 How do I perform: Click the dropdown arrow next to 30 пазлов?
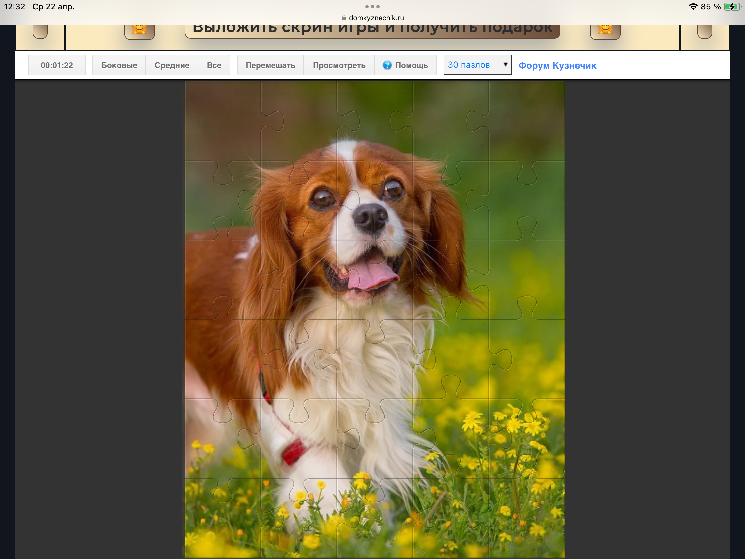(505, 64)
